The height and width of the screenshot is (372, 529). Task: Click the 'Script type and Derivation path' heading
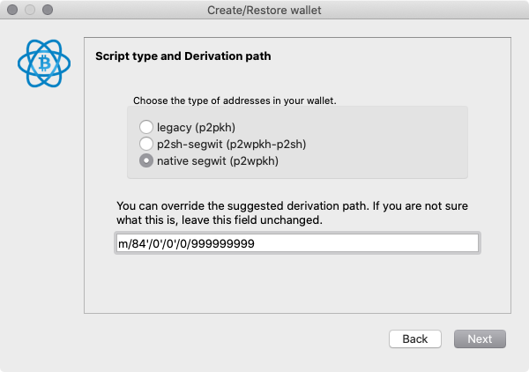click(x=183, y=56)
